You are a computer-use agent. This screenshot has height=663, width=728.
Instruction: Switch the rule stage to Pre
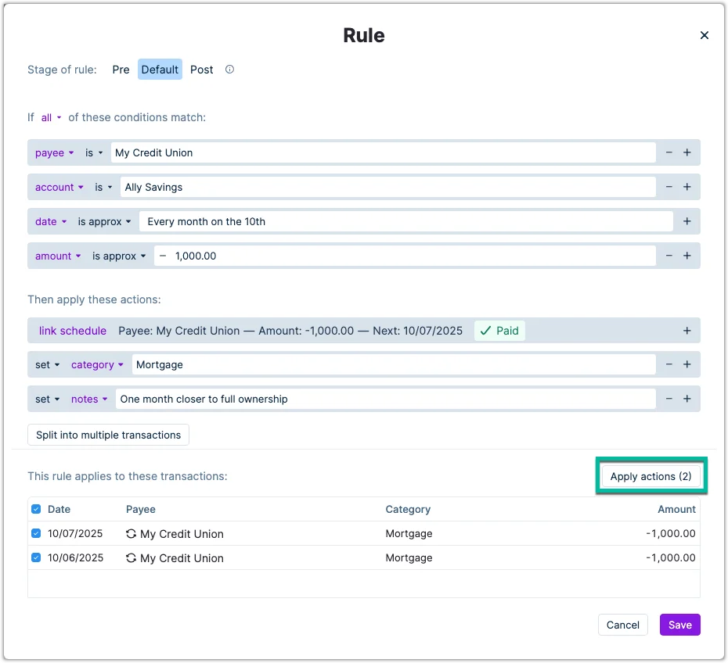coord(121,70)
